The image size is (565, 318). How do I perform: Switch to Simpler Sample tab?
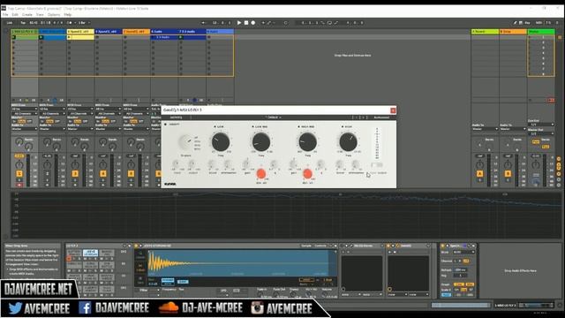(306, 246)
